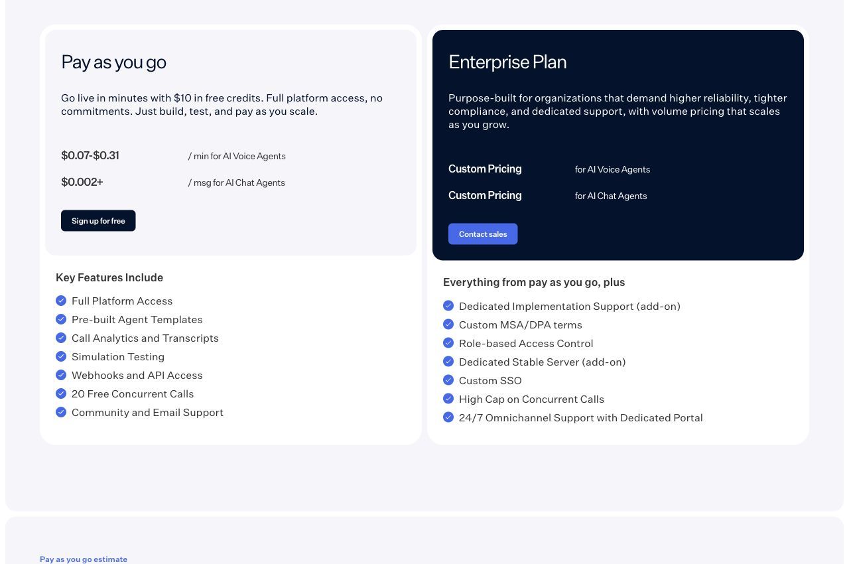Select the Enterprise Plan heading
Screen dimensions: 849x564
tap(507, 62)
